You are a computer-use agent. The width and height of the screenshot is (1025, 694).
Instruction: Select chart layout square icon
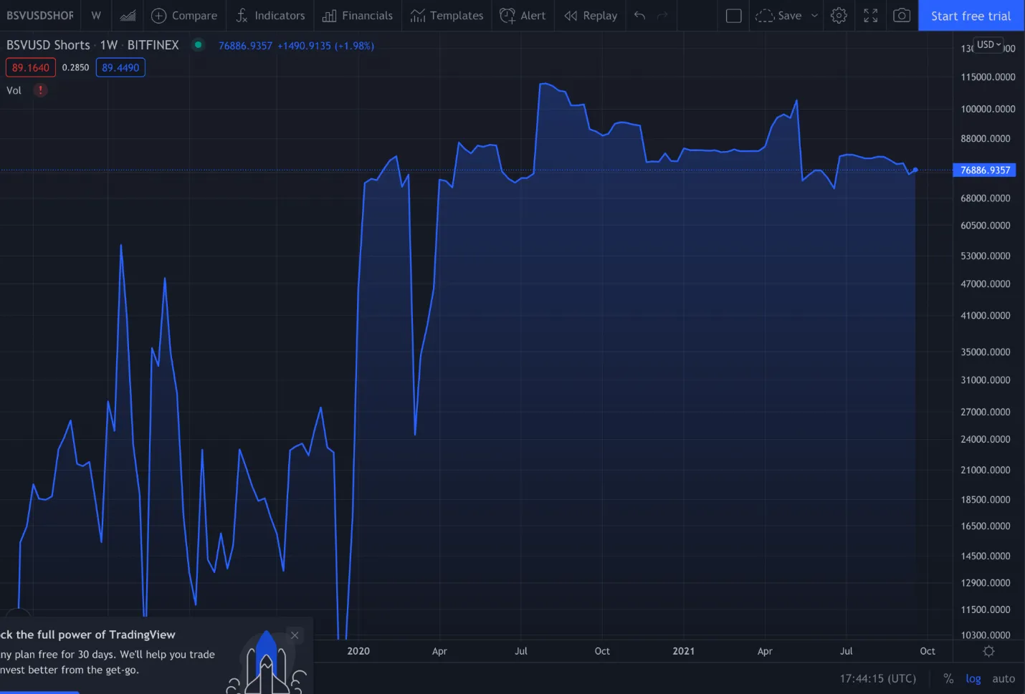pos(733,15)
